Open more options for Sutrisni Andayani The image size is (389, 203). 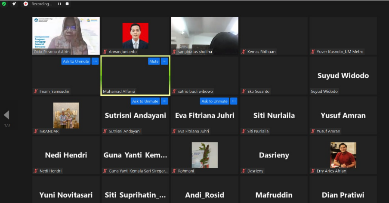(164, 101)
